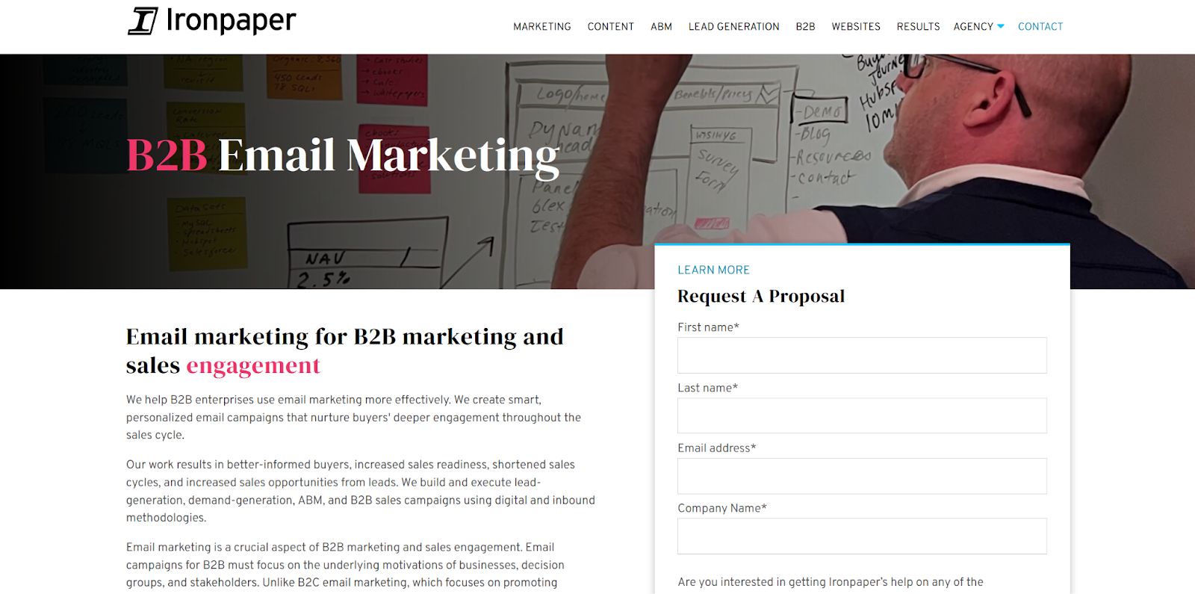Click the 'LEARN MORE' label
This screenshot has width=1195, height=594.
[713, 270]
